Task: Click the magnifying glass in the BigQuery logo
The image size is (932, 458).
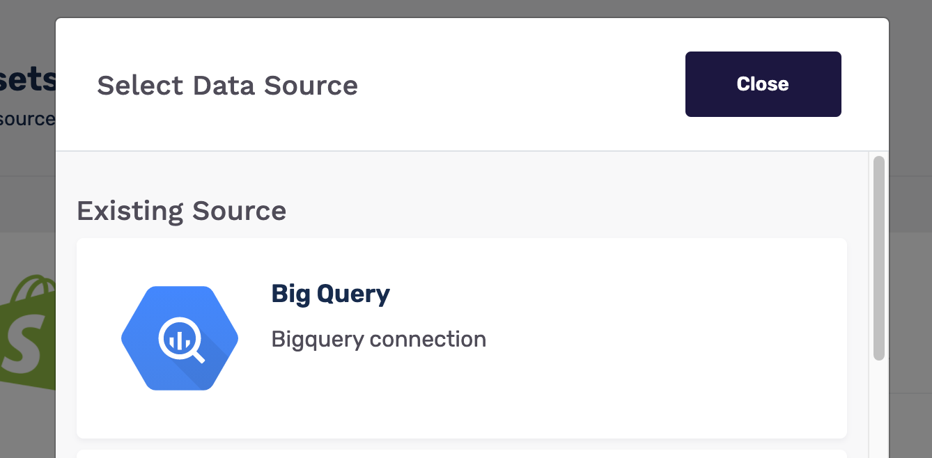Action: click(181, 340)
